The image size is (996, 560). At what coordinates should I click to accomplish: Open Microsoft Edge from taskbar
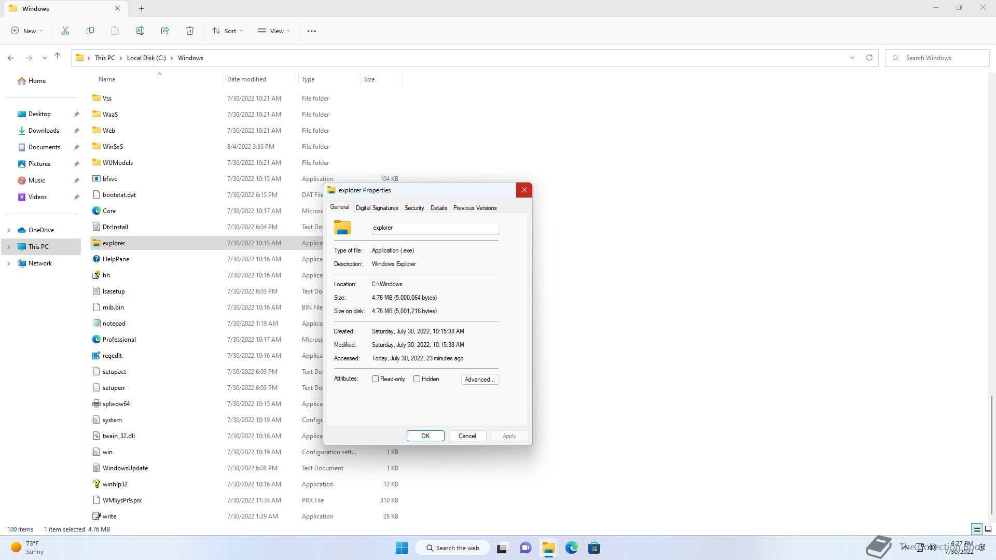pos(572,548)
